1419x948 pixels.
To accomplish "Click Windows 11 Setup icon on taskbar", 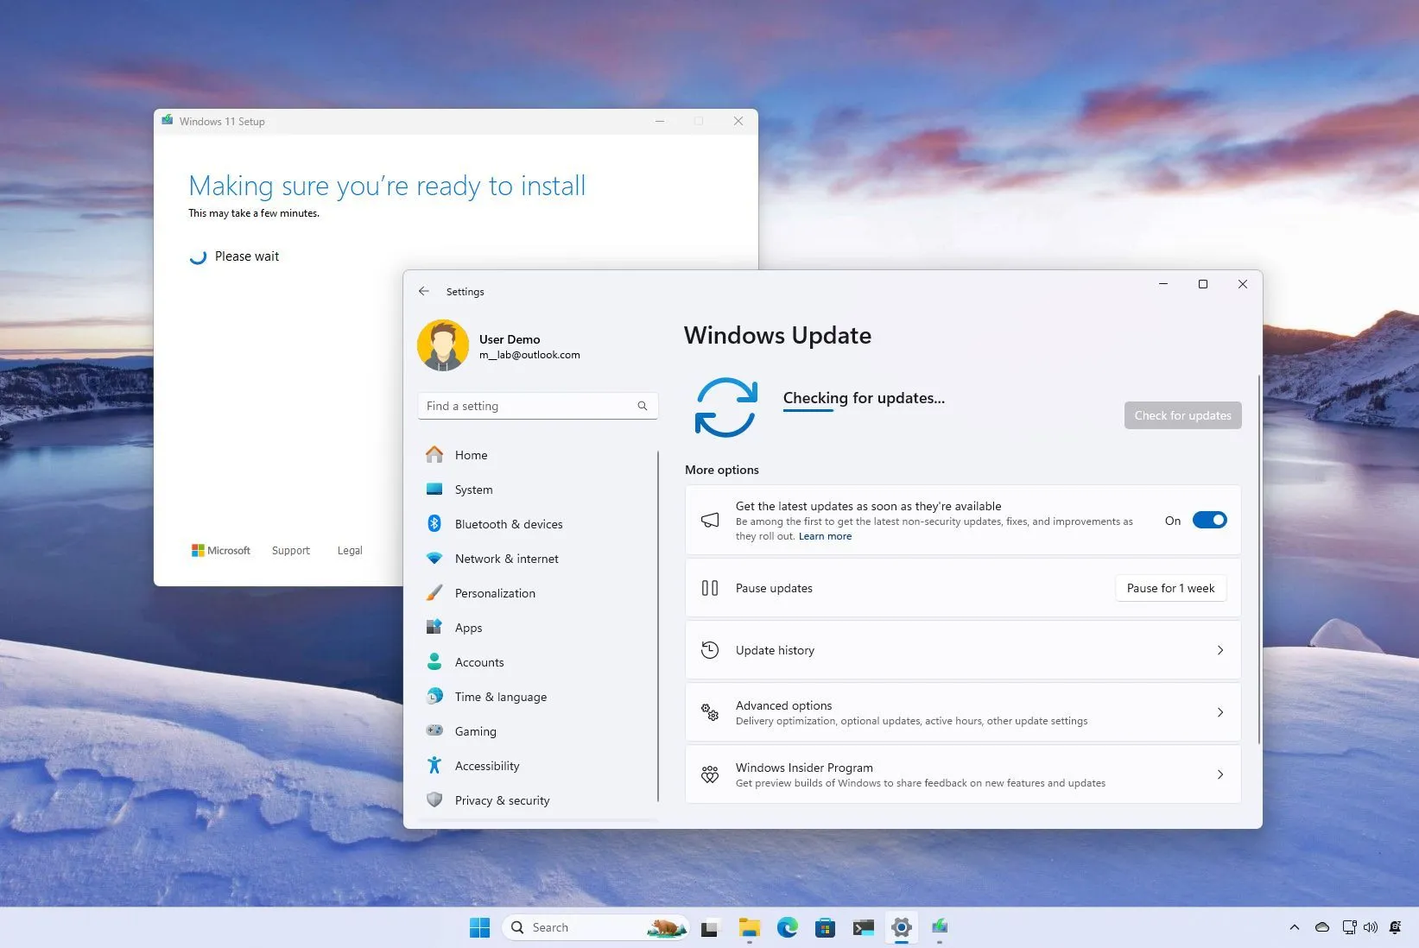I will (940, 926).
